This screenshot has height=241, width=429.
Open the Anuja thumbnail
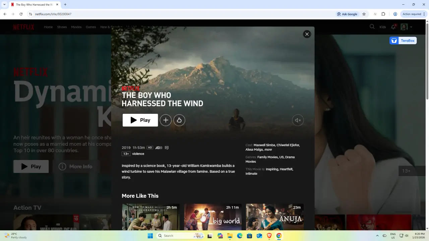click(x=275, y=217)
